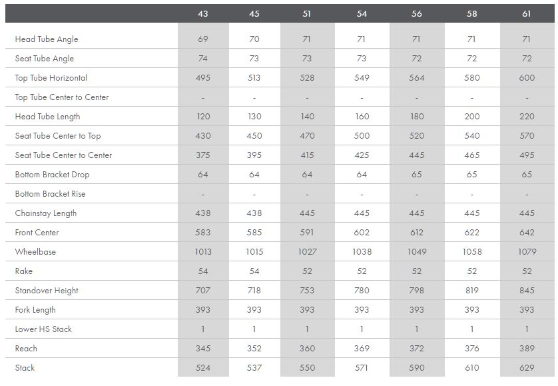Click the Bottom Bracket Drop label
The width and height of the screenshot is (558, 386).
point(52,175)
